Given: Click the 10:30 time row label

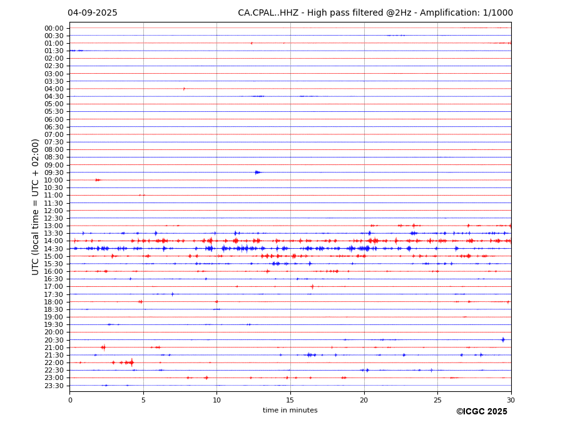Looking at the screenshot, I should (x=54, y=187).
